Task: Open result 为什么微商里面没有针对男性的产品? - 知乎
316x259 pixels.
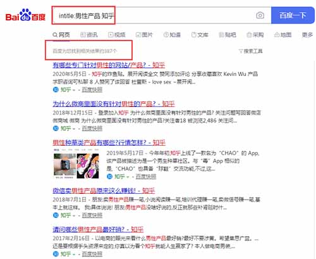Action: click(x=114, y=104)
